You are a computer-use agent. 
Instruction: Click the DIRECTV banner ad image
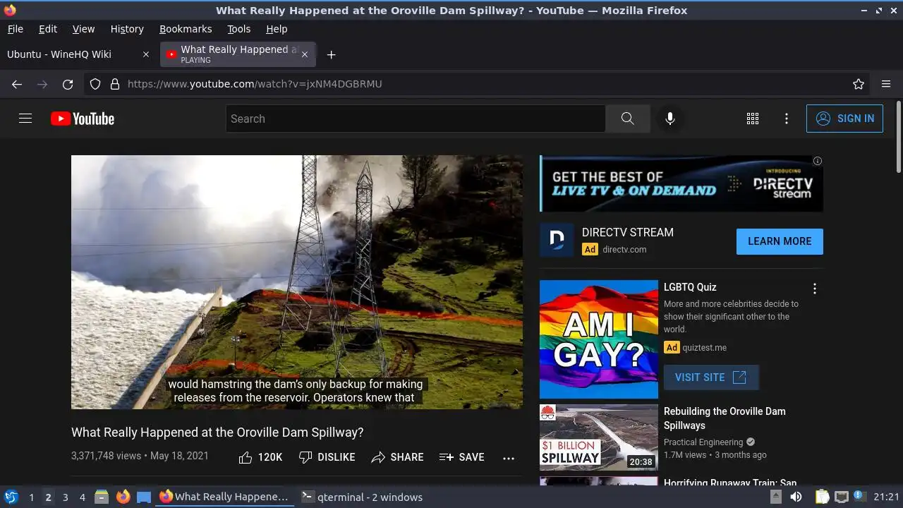(x=681, y=183)
